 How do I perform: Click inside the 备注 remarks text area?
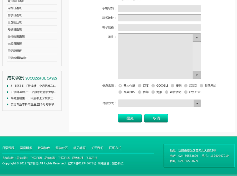[x=155, y=56]
